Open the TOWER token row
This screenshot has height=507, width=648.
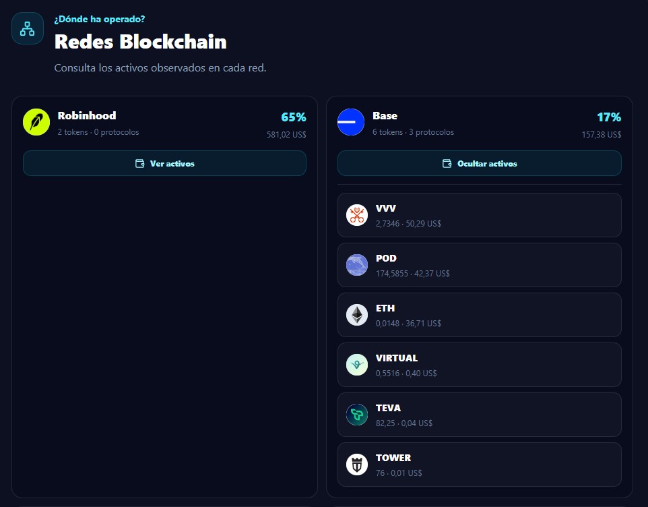coord(480,465)
